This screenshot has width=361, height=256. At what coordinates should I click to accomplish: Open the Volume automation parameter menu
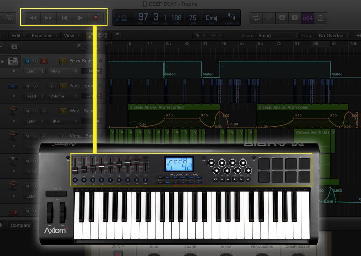tap(63, 96)
